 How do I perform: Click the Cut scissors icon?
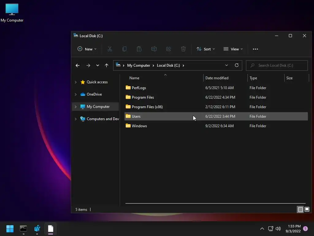click(x=110, y=49)
